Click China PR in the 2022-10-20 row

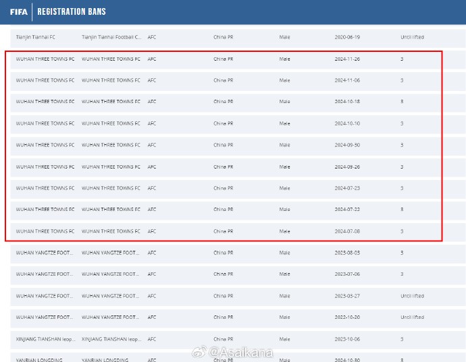pos(224,318)
